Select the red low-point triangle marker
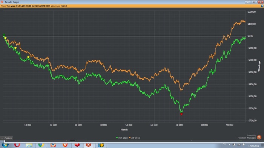 point(181,114)
